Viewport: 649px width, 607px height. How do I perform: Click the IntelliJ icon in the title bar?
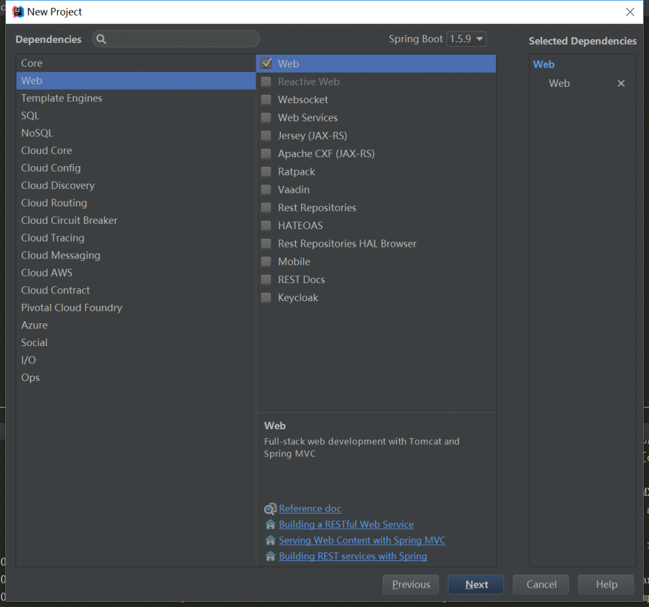pos(18,12)
